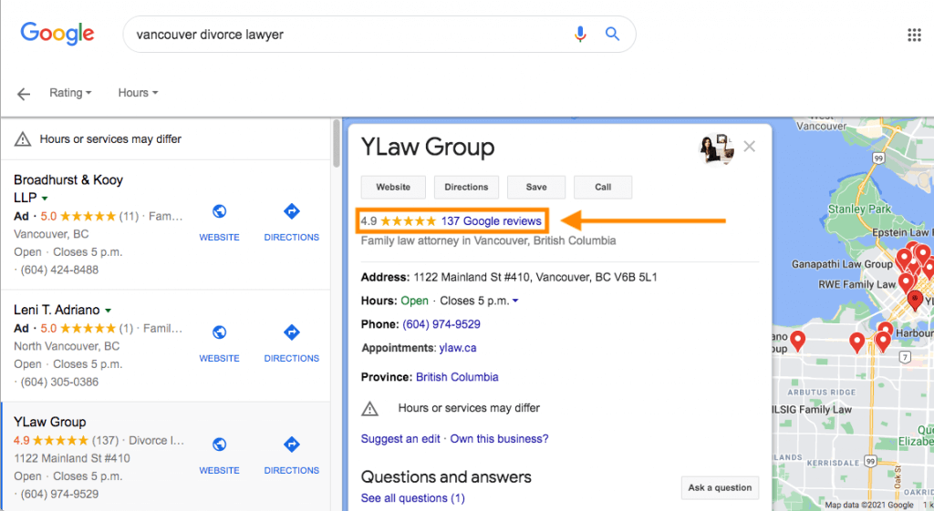
Task: Click Own this business? link
Action: pos(499,439)
